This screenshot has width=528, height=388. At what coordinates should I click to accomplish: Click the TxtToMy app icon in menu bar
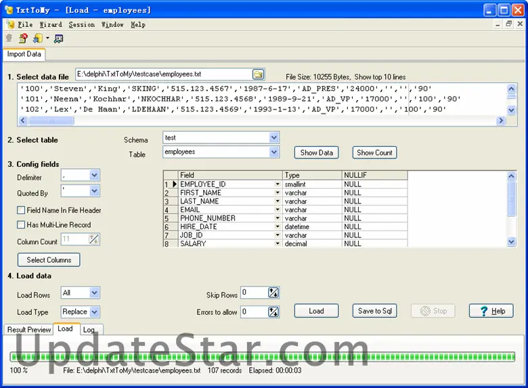[9, 24]
